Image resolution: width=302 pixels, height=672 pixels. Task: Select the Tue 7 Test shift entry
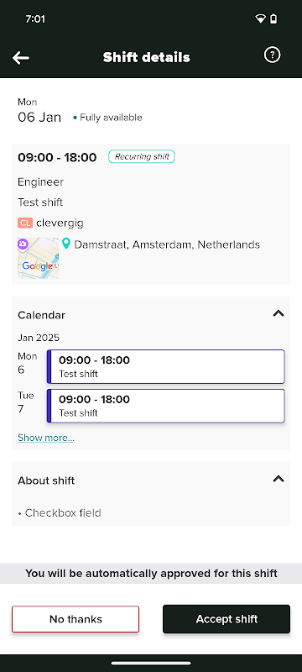[x=165, y=406]
